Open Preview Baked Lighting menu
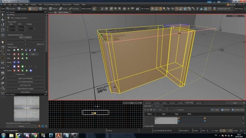246x138 pixels. [52, 5]
